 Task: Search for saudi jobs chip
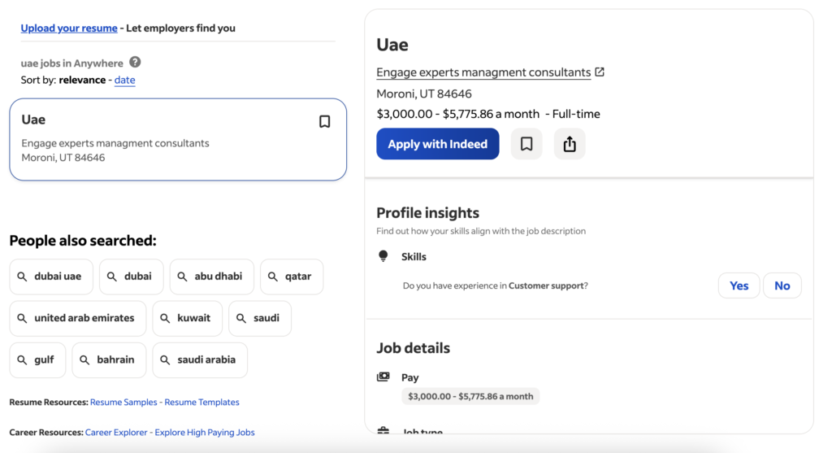point(260,318)
